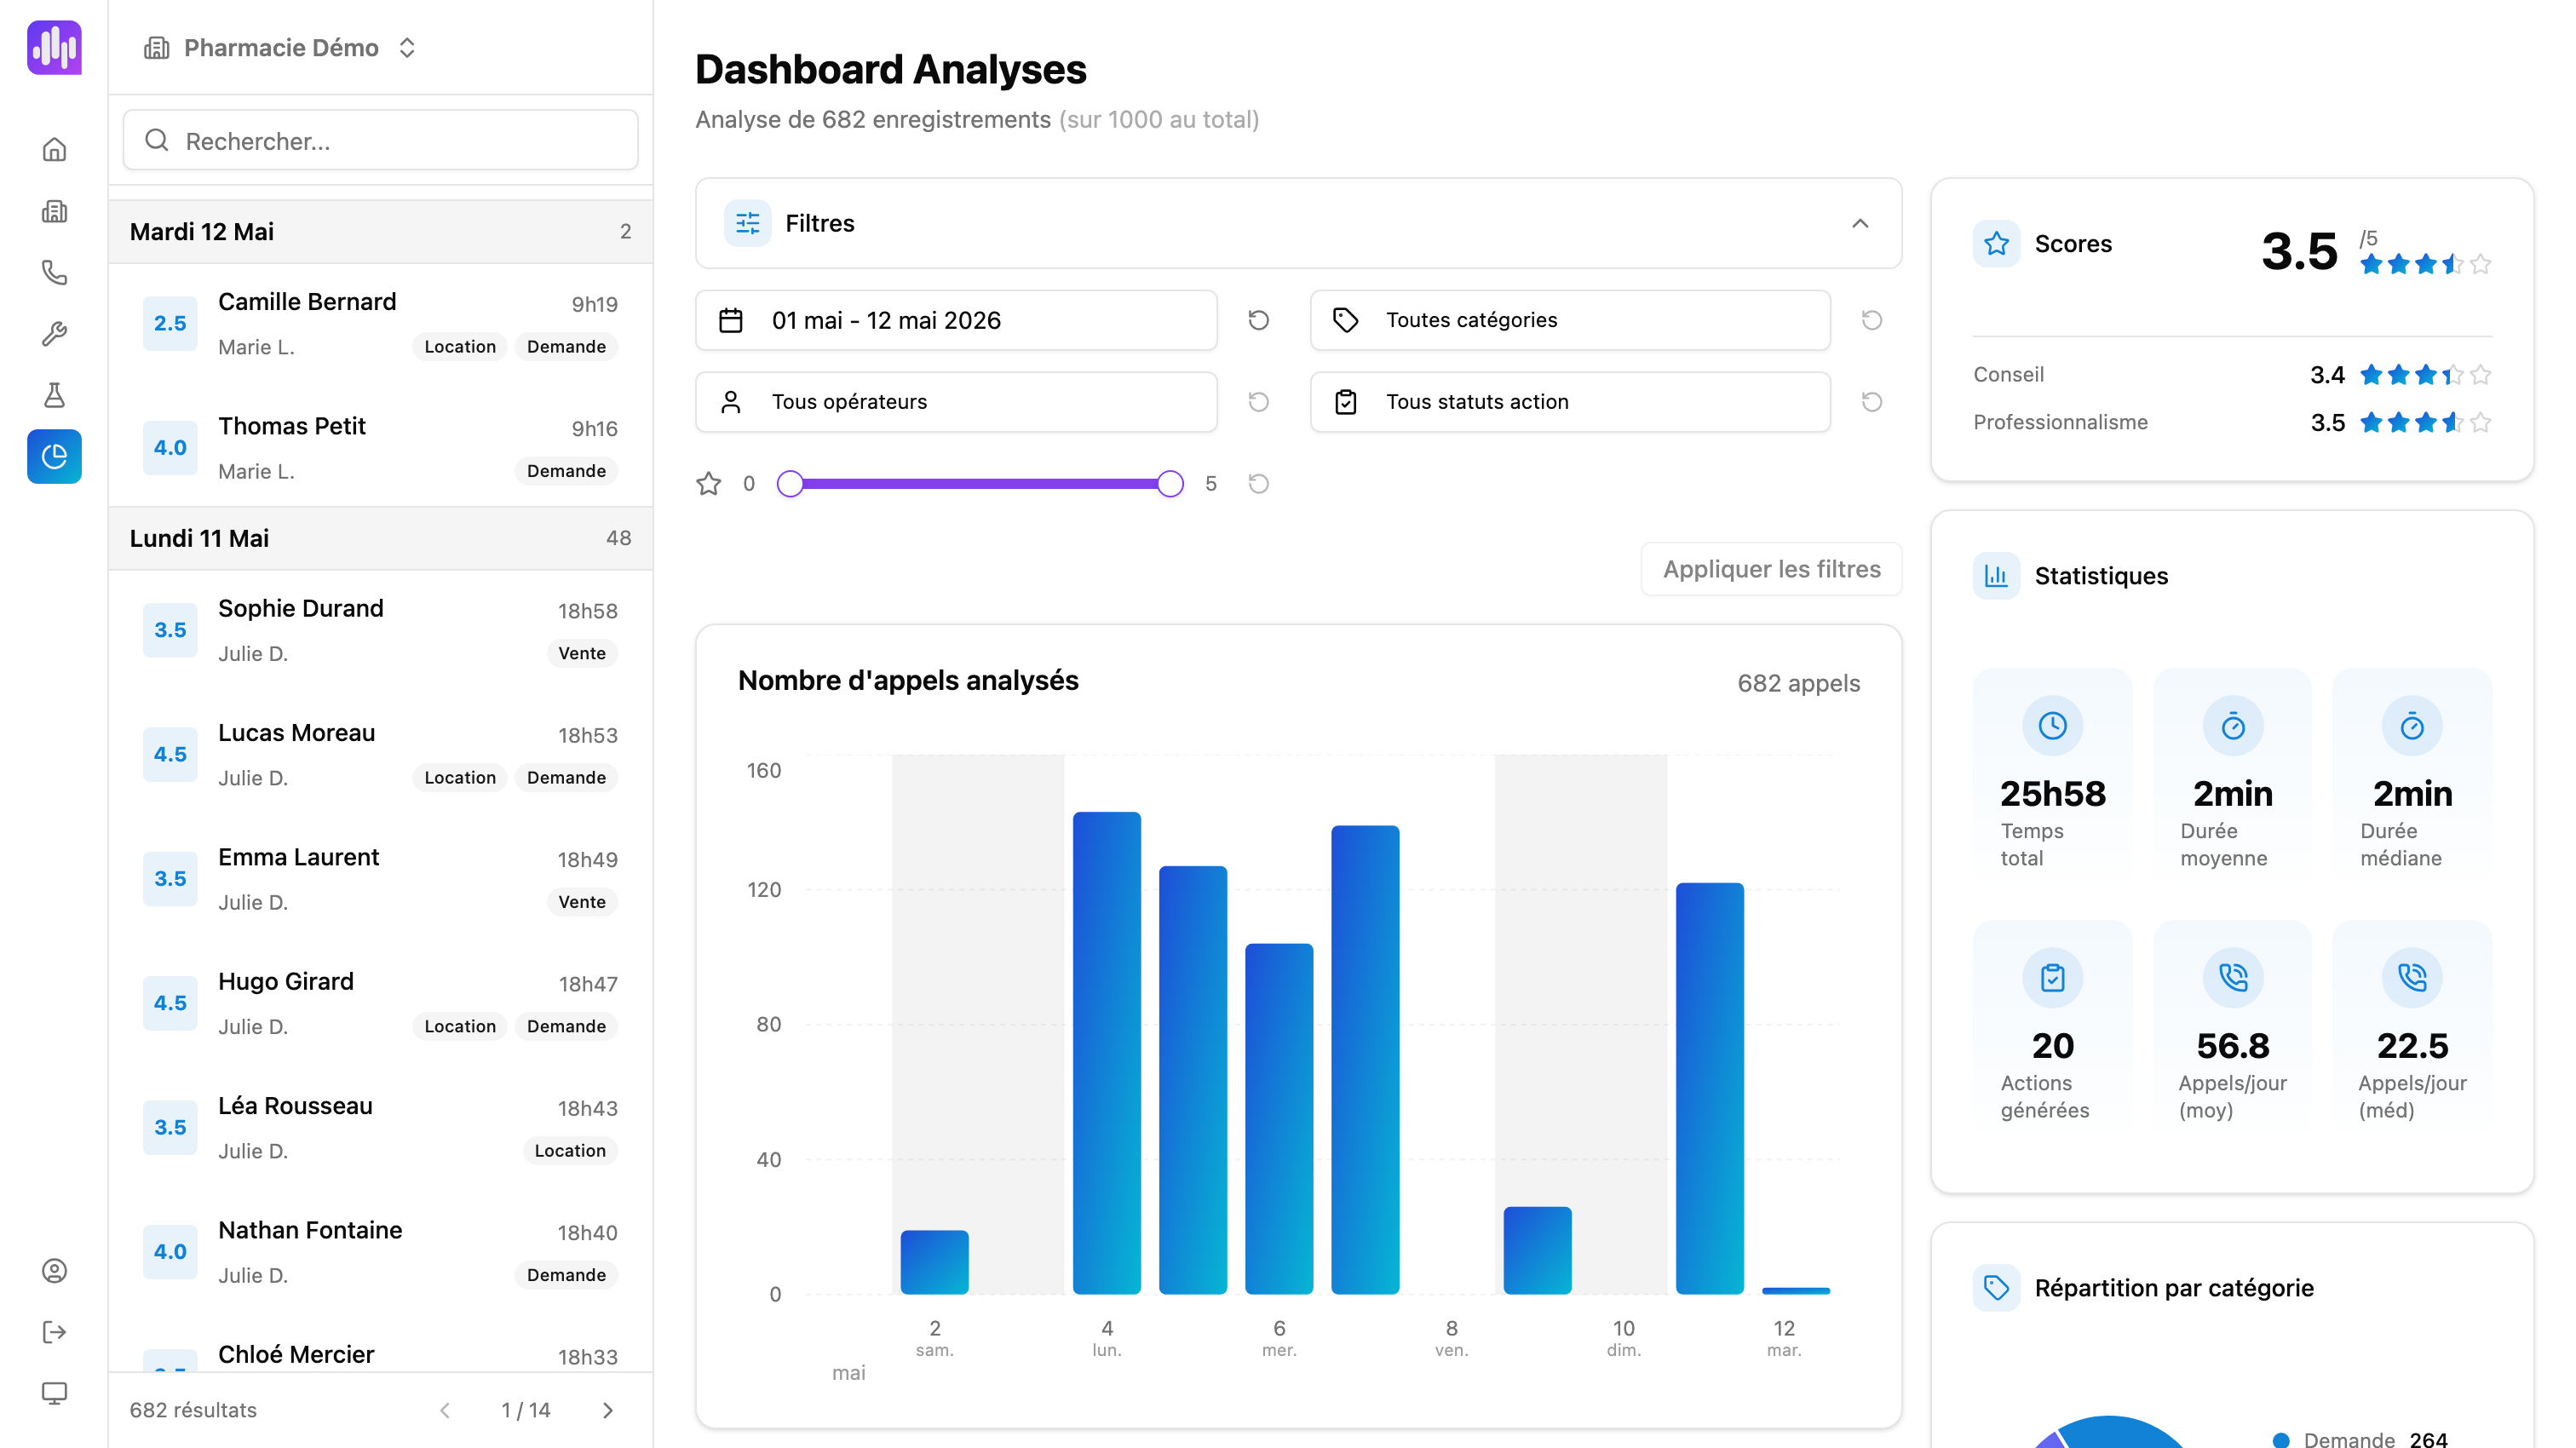The height and width of the screenshot is (1448, 2576).
Task: Click the Durée moyenne timer icon
Action: pyautogui.click(x=2232, y=726)
